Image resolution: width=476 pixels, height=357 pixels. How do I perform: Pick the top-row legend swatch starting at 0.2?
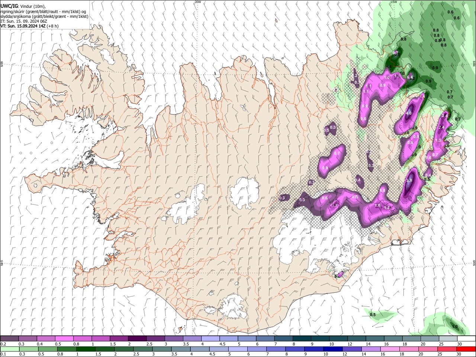pos(10,338)
